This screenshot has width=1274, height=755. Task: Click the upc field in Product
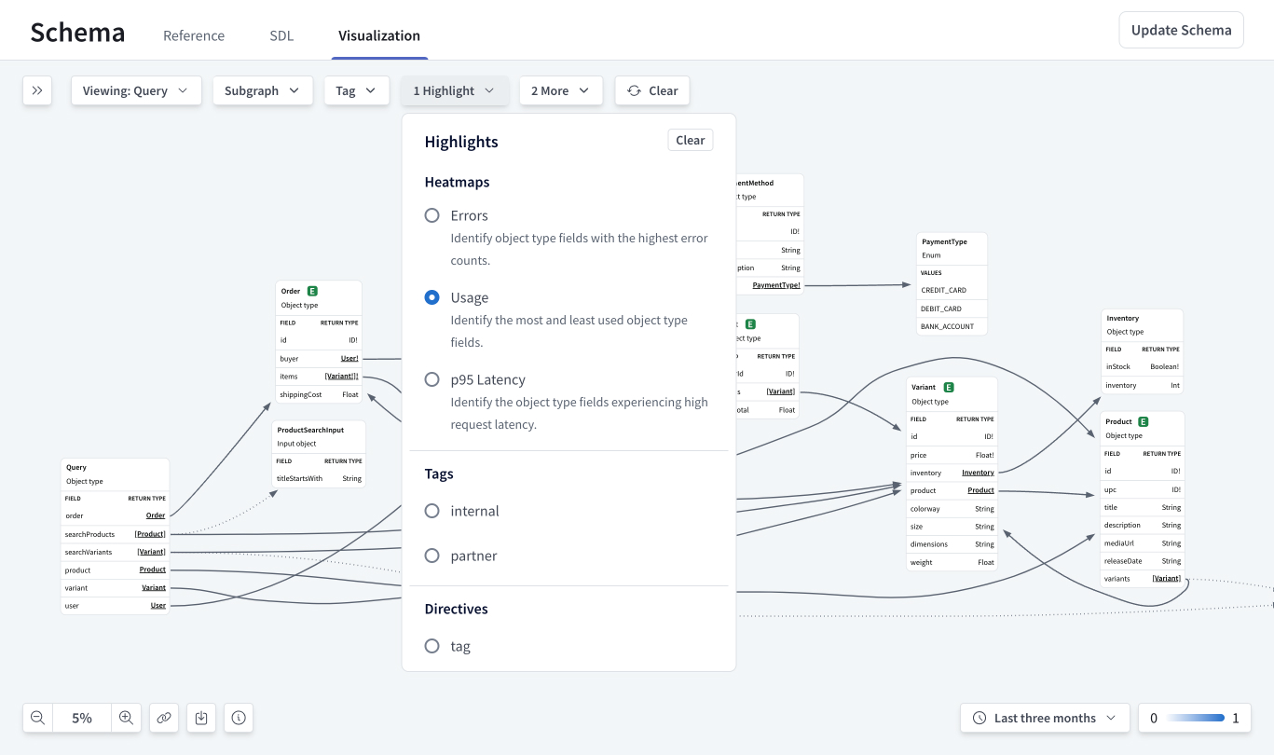pyautogui.click(x=1142, y=489)
